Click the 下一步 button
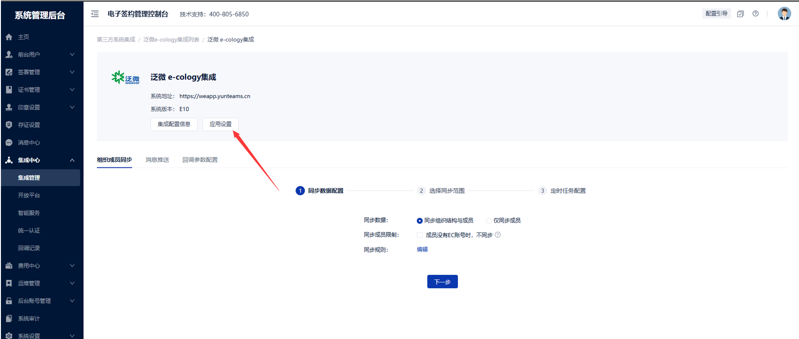The image size is (799, 339). [443, 282]
